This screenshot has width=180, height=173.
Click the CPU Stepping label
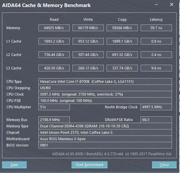(18, 88)
